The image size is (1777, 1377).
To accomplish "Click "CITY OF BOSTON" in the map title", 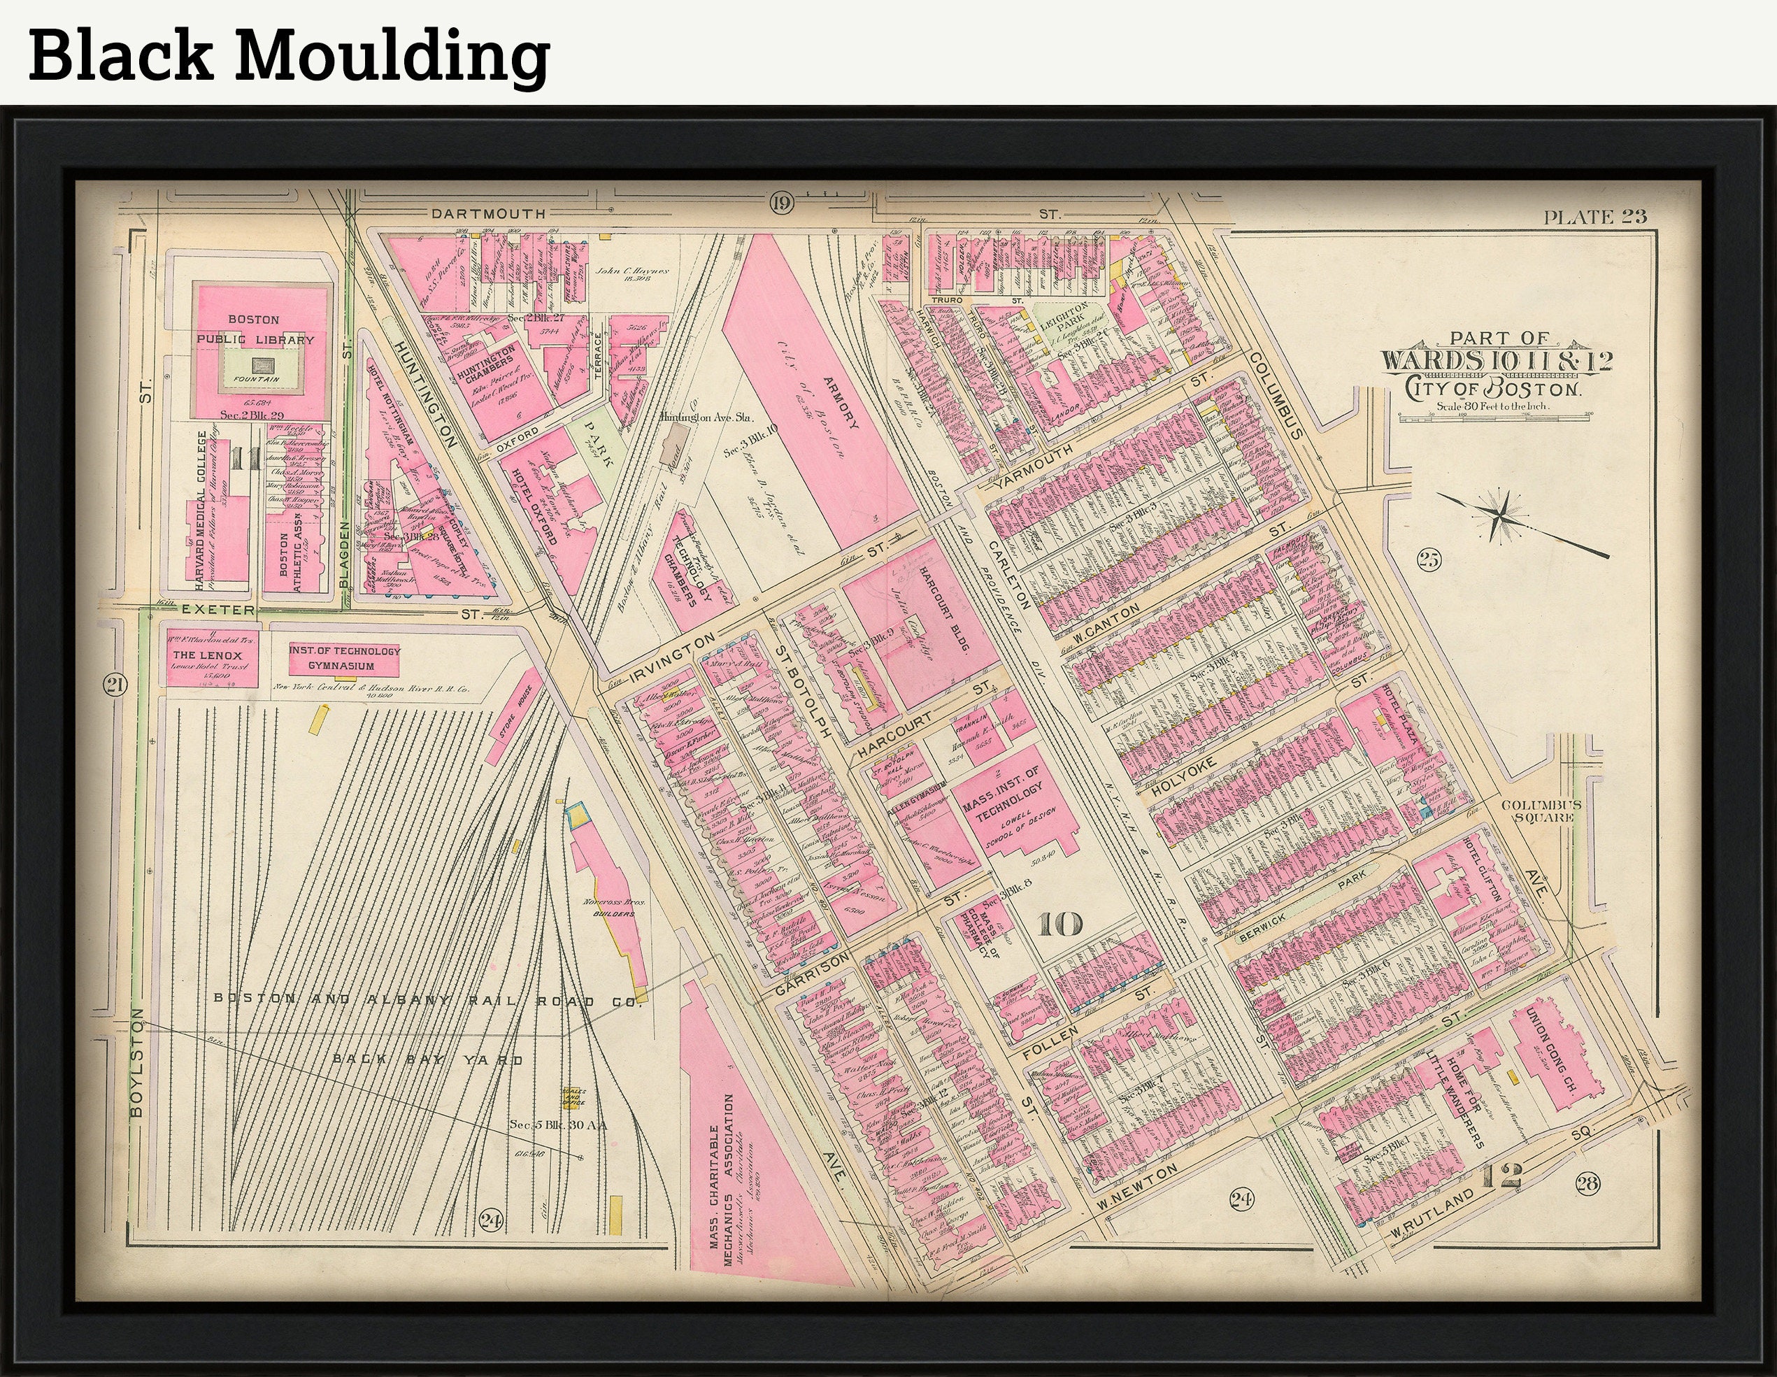I will click(1494, 388).
